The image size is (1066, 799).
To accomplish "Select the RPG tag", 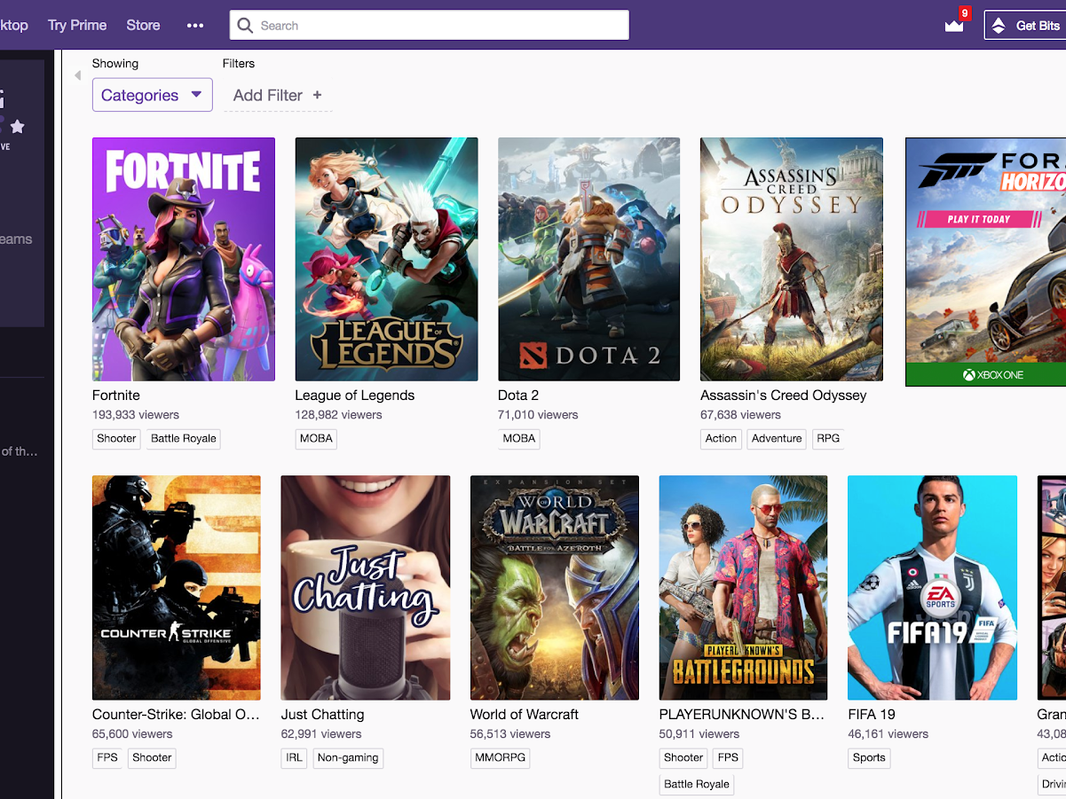I will tap(828, 438).
